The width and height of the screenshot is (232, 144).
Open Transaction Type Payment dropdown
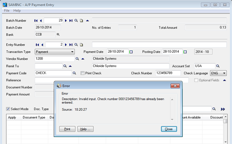click(55, 52)
